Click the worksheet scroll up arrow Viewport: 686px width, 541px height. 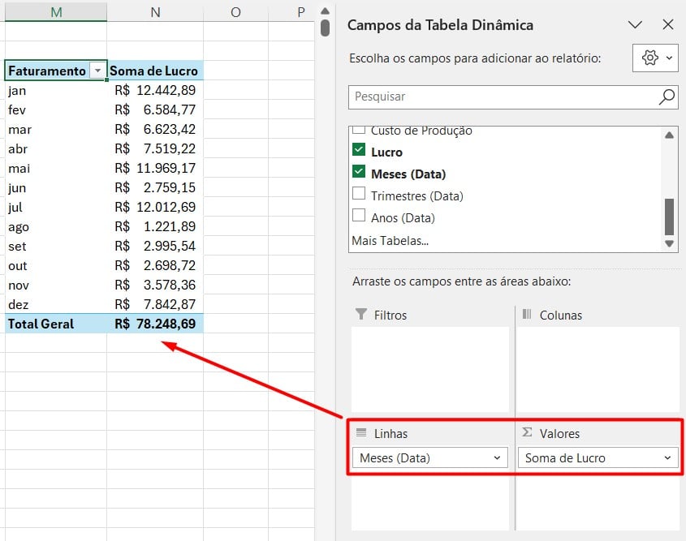click(325, 11)
